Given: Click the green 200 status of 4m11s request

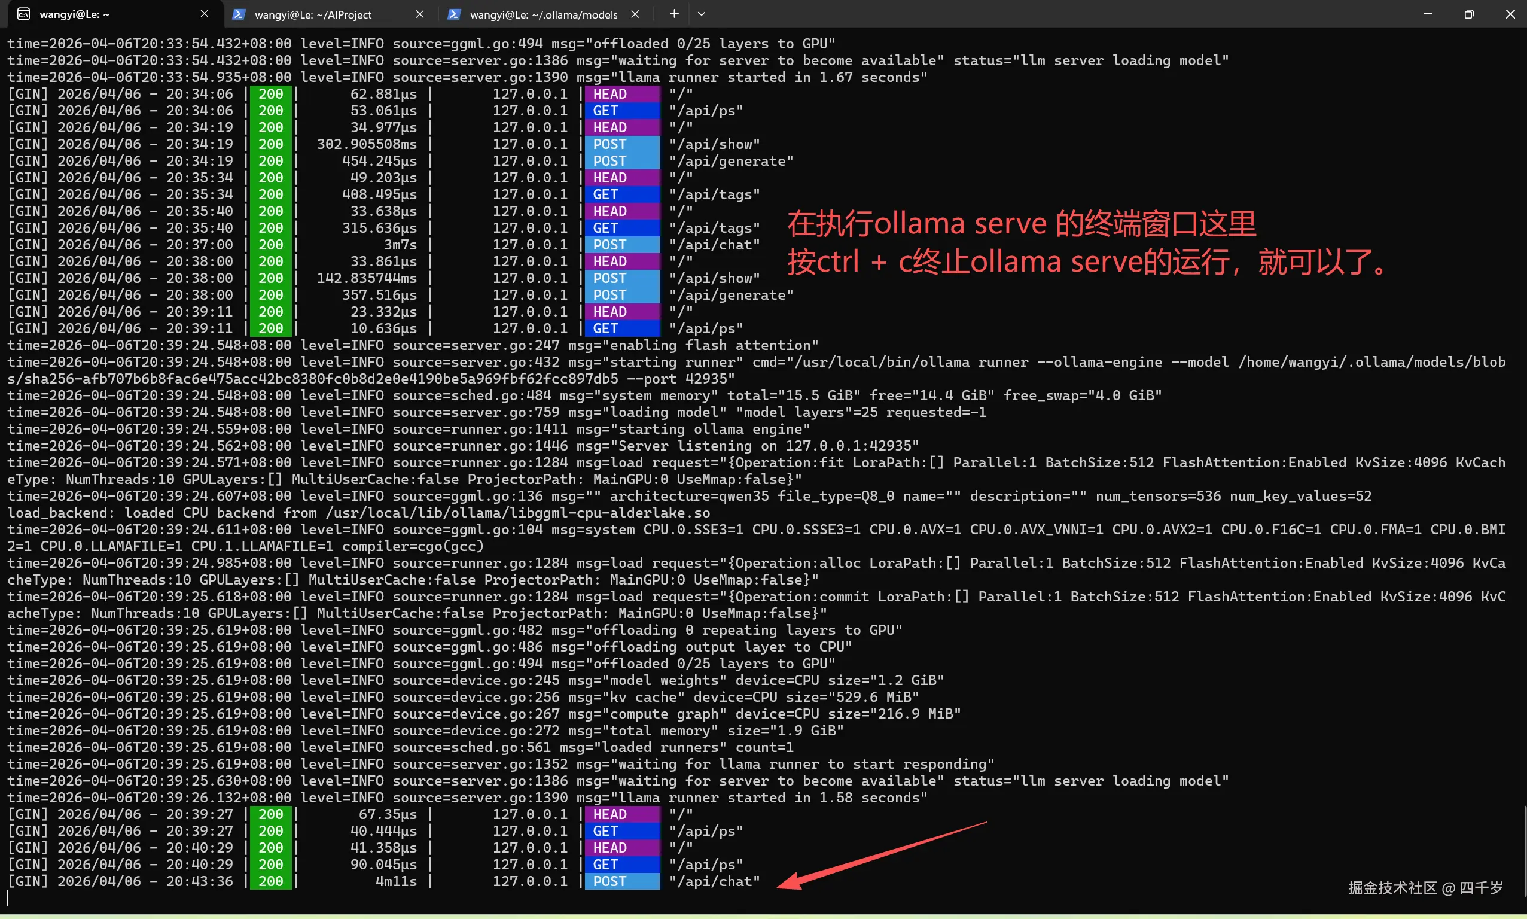Looking at the screenshot, I should (270, 881).
